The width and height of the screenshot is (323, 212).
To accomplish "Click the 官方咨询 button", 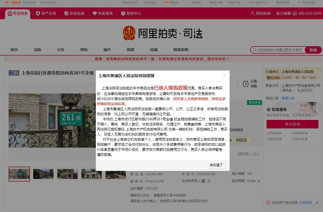I will tap(292, 124).
